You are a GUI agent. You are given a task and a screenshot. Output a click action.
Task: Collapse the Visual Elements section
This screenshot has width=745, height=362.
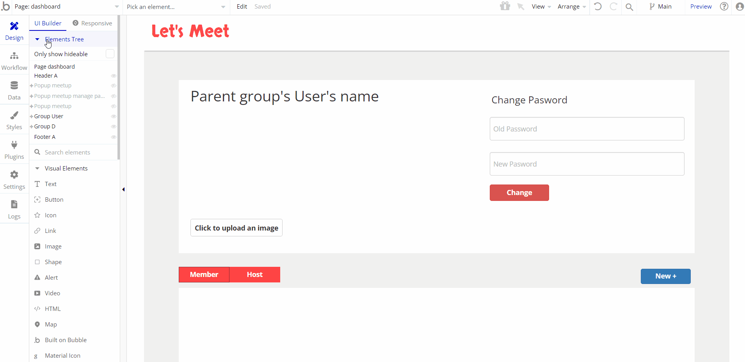coord(37,169)
